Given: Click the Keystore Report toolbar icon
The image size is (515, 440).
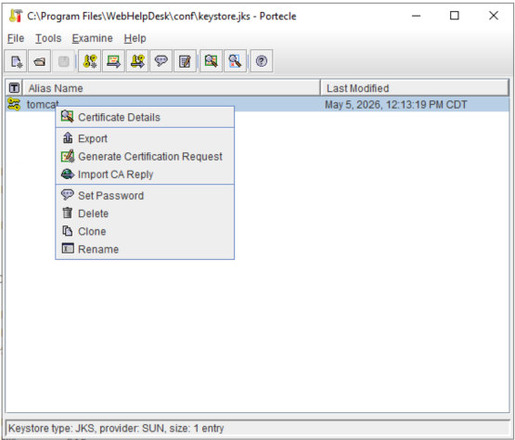Looking at the screenshot, I should tap(185, 61).
